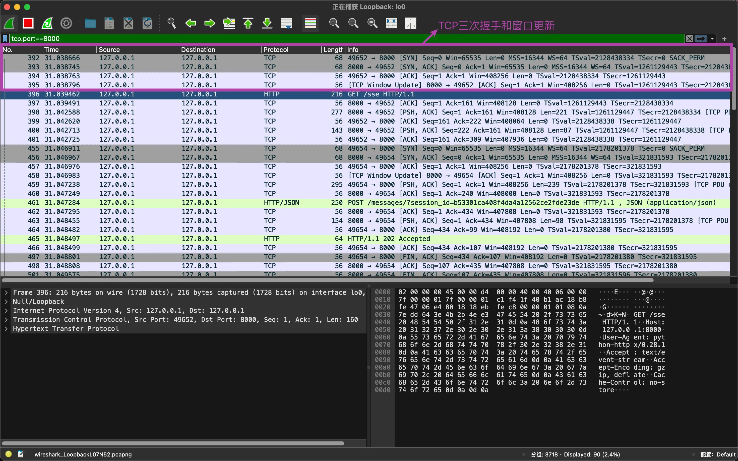Go to the last packet

tap(267, 23)
